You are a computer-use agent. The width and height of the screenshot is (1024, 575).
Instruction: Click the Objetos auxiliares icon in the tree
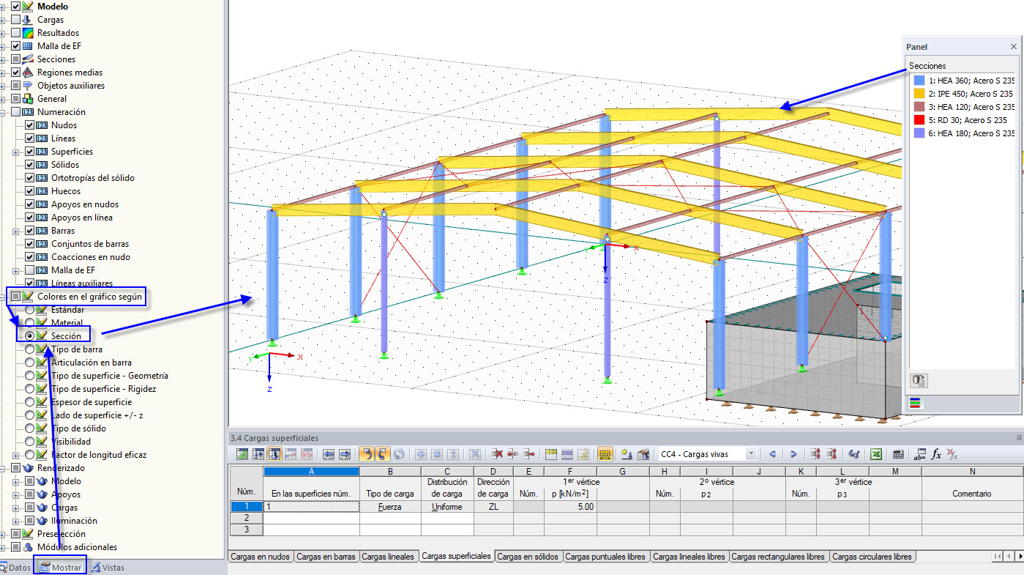click(x=29, y=86)
